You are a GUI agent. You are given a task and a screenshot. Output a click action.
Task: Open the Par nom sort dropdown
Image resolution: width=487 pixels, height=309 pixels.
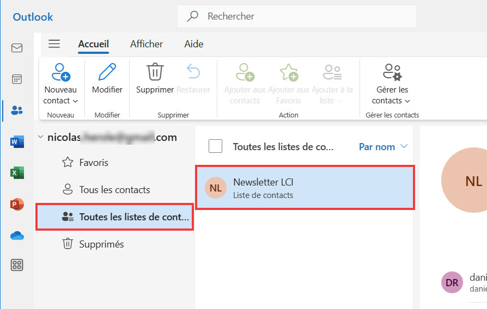(383, 146)
